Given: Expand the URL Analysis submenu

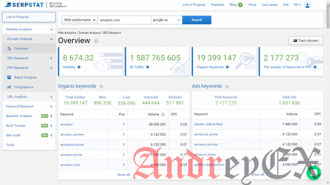Looking at the screenshot, I should pyautogui.click(x=51, y=97).
